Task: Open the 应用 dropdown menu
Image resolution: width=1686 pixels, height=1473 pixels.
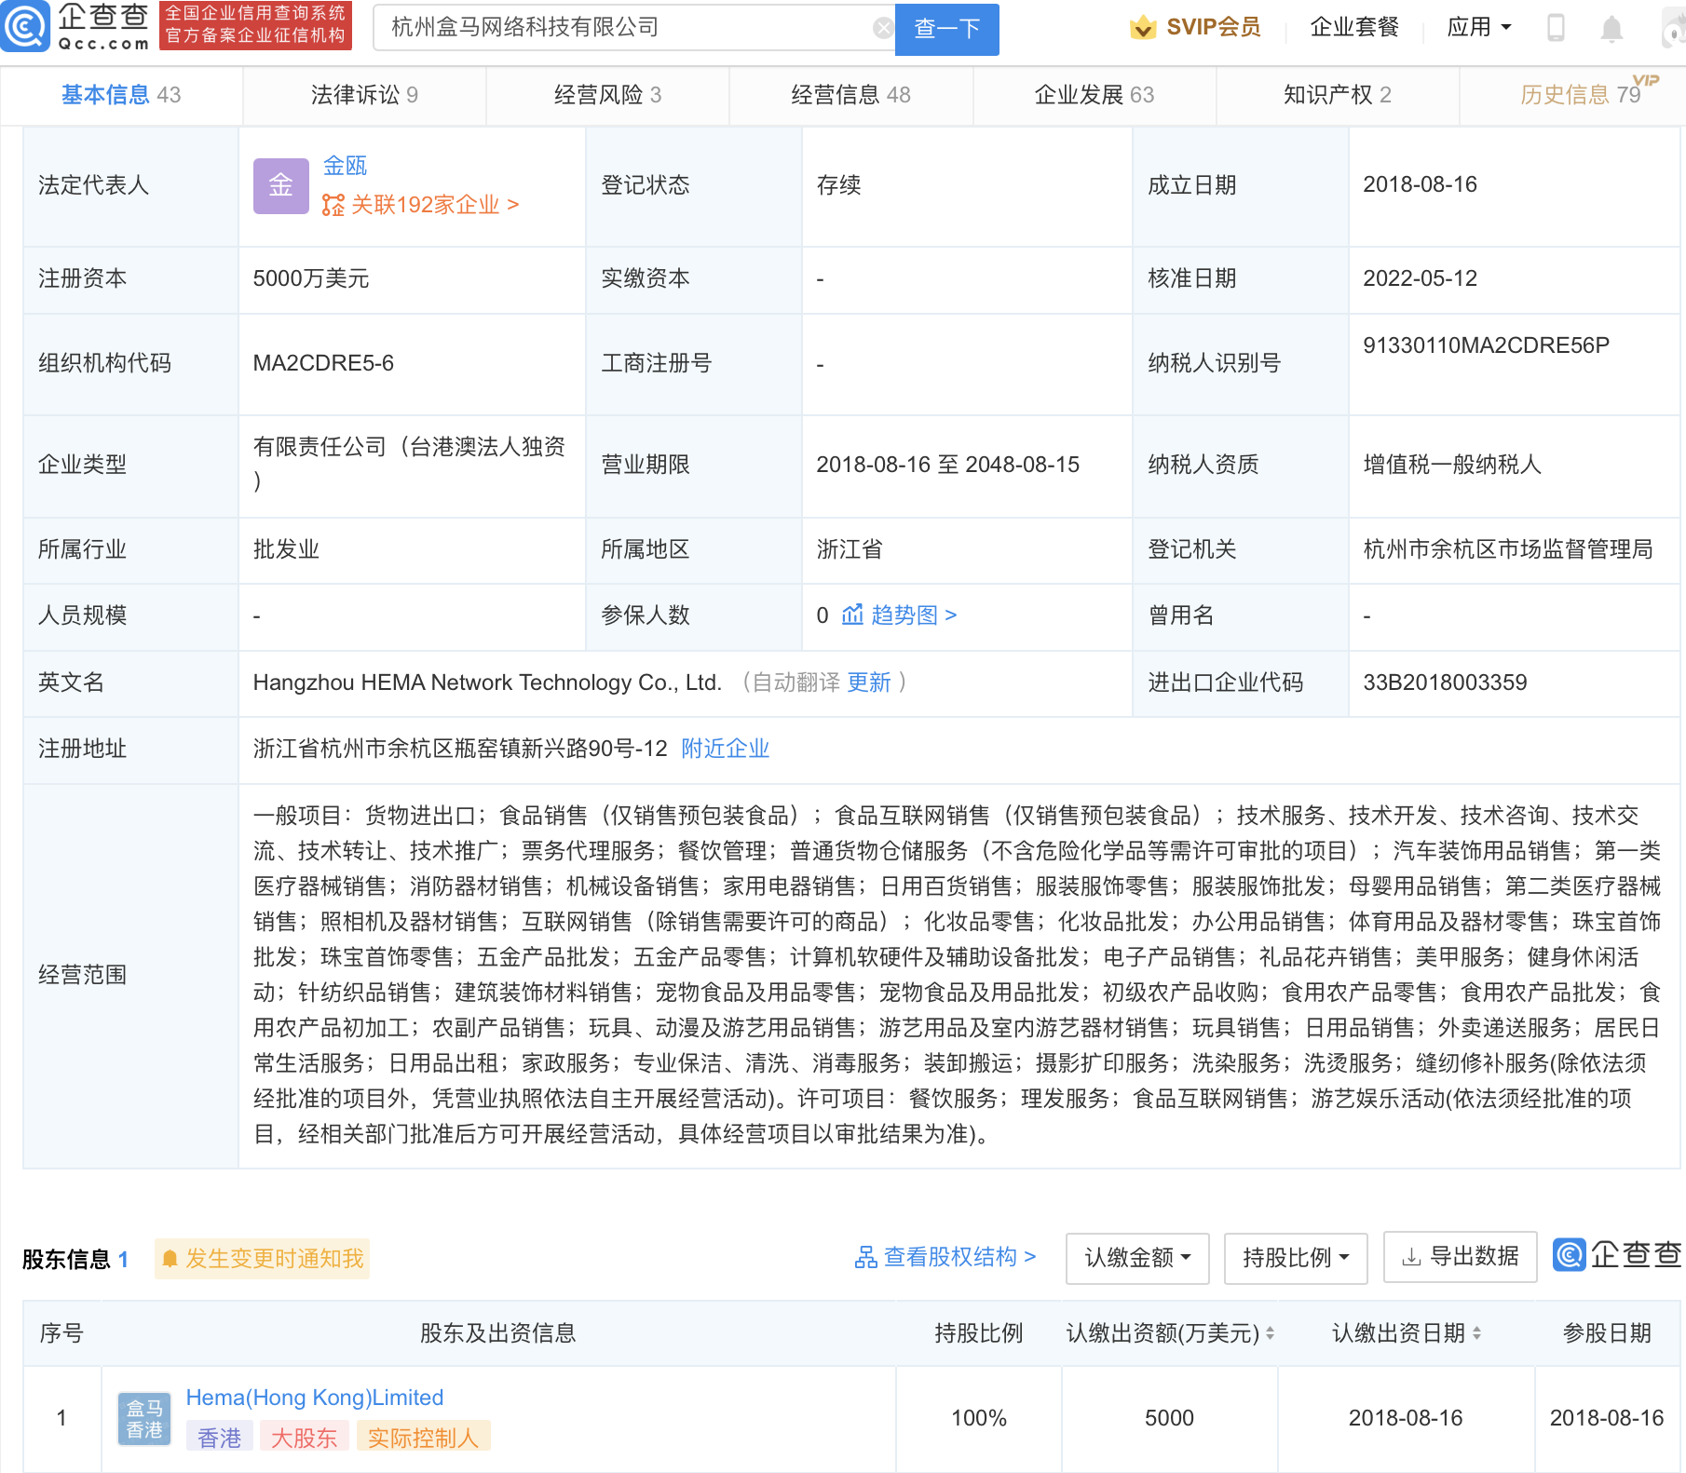Action: click(1479, 28)
